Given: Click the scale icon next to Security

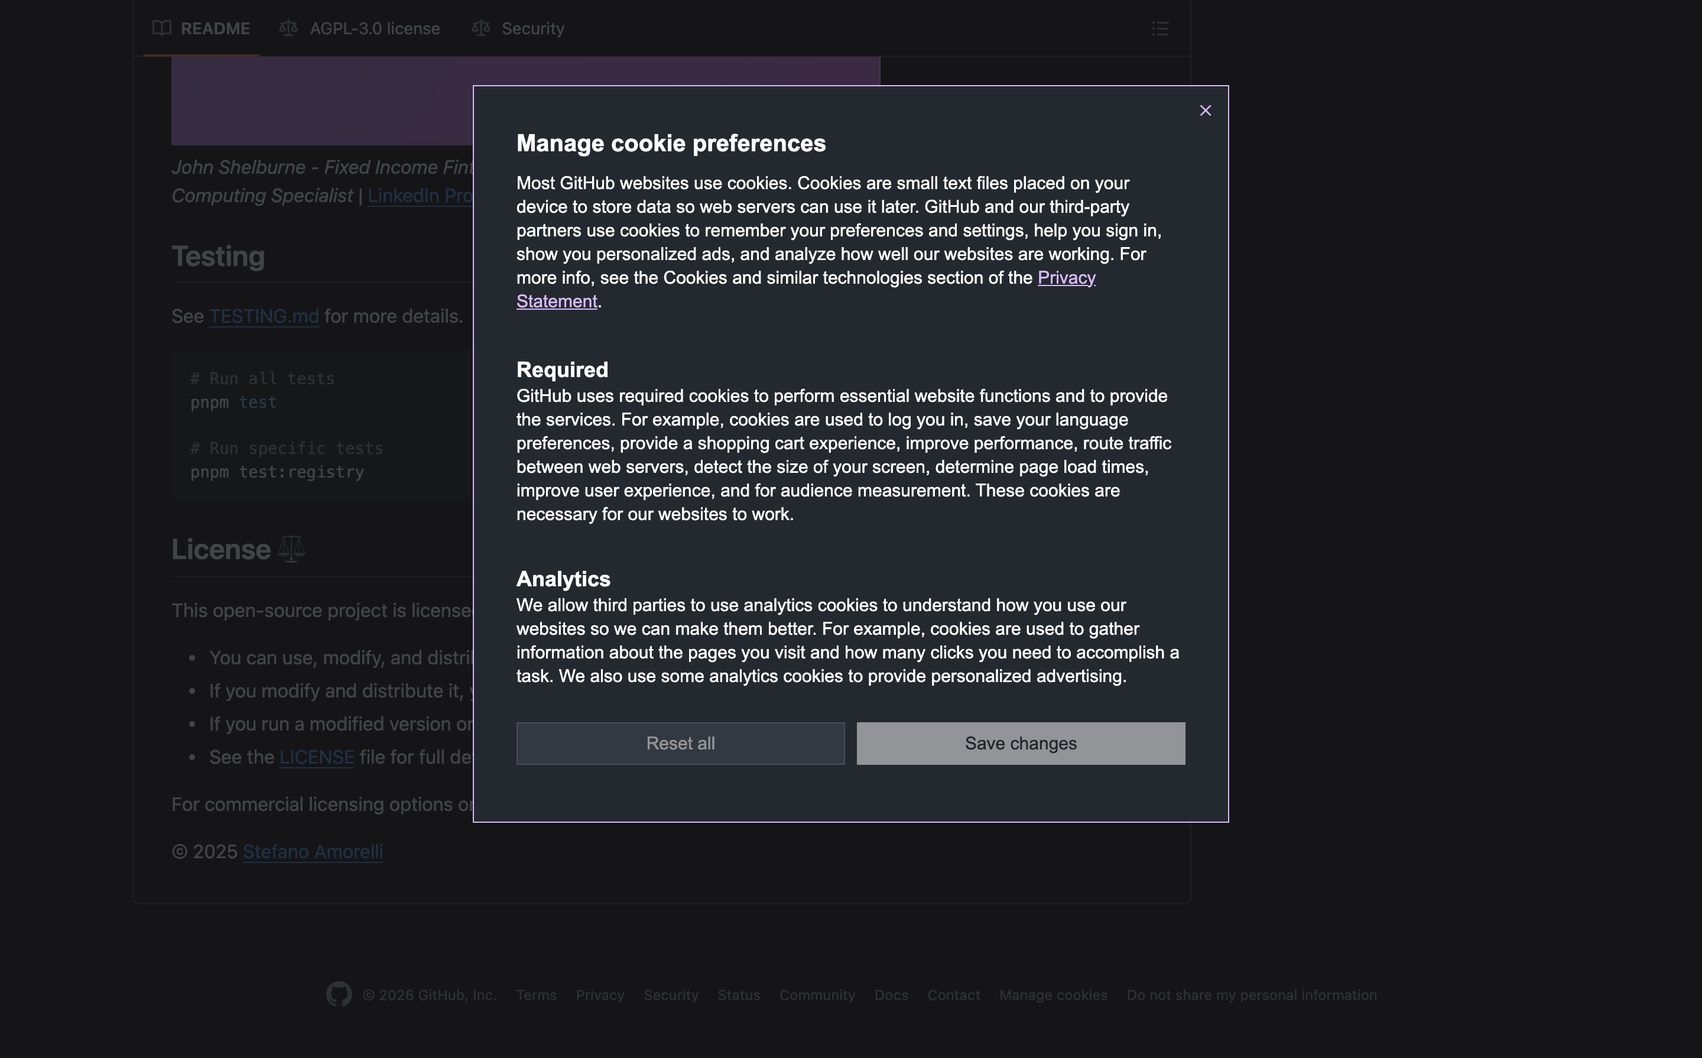Looking at the screenshot, I should (x=480, y=28).
